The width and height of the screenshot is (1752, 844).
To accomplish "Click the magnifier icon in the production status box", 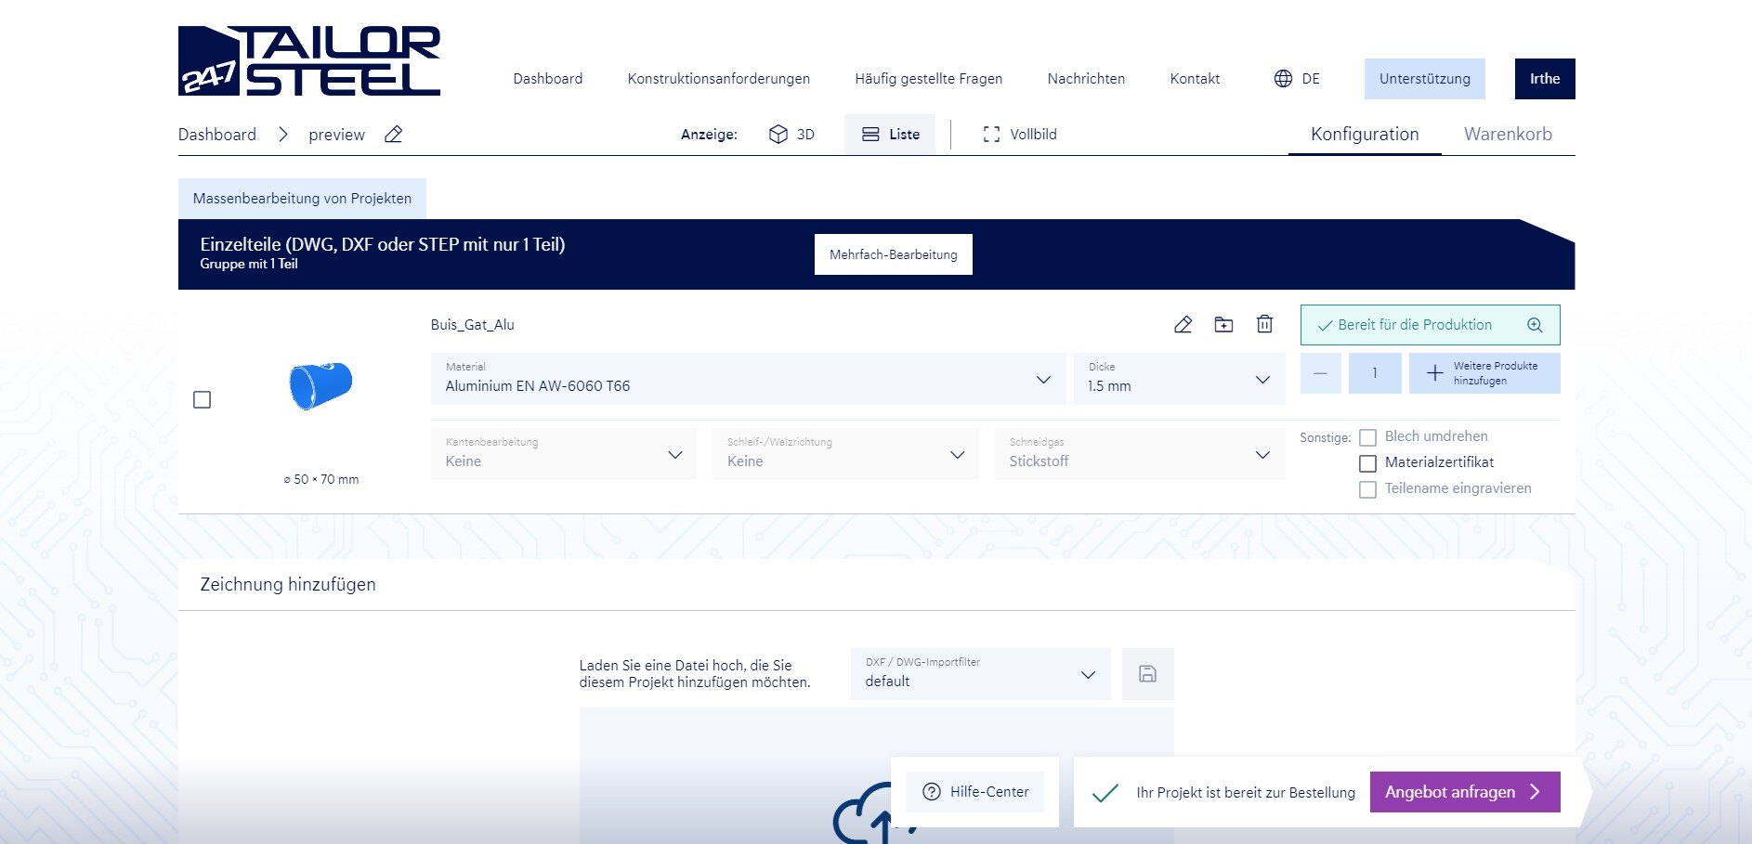I will point(1535,325).
